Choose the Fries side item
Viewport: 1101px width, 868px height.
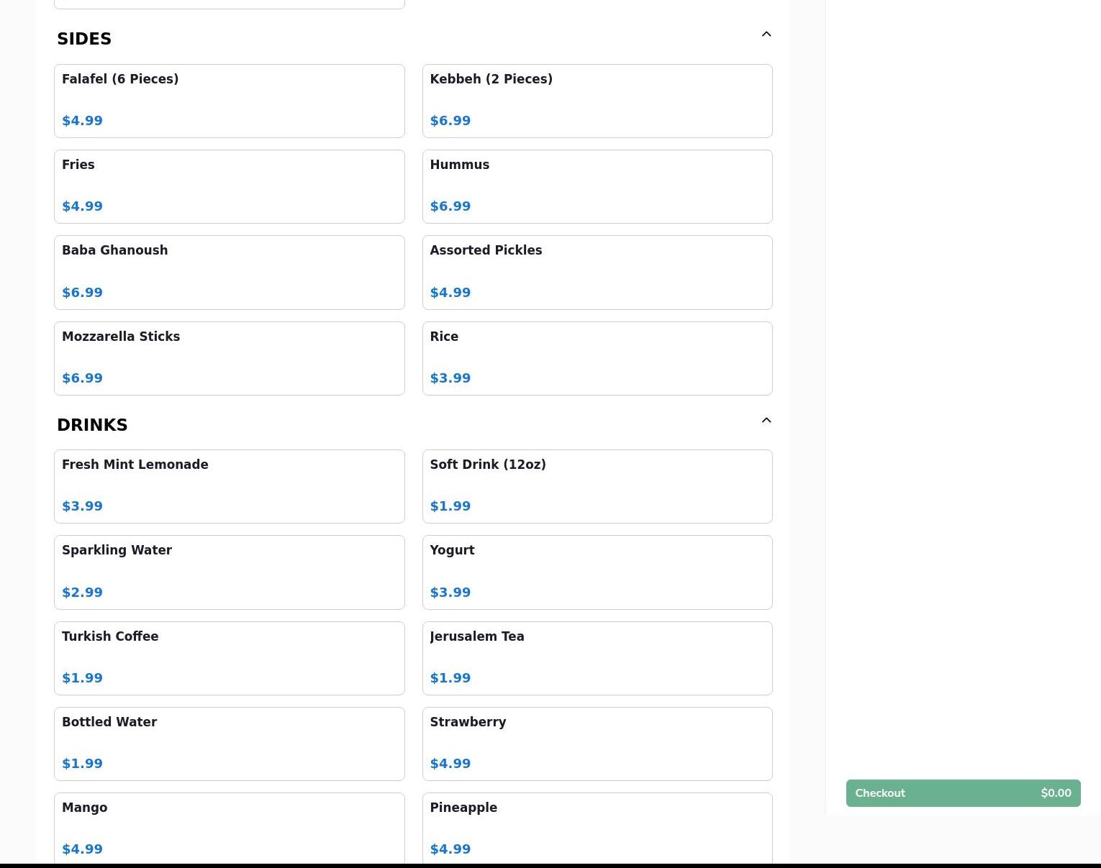229,186
